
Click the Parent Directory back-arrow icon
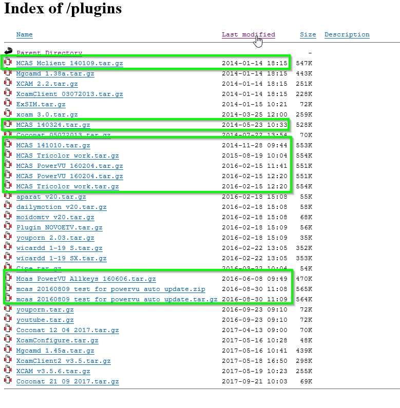click(8, 51)
